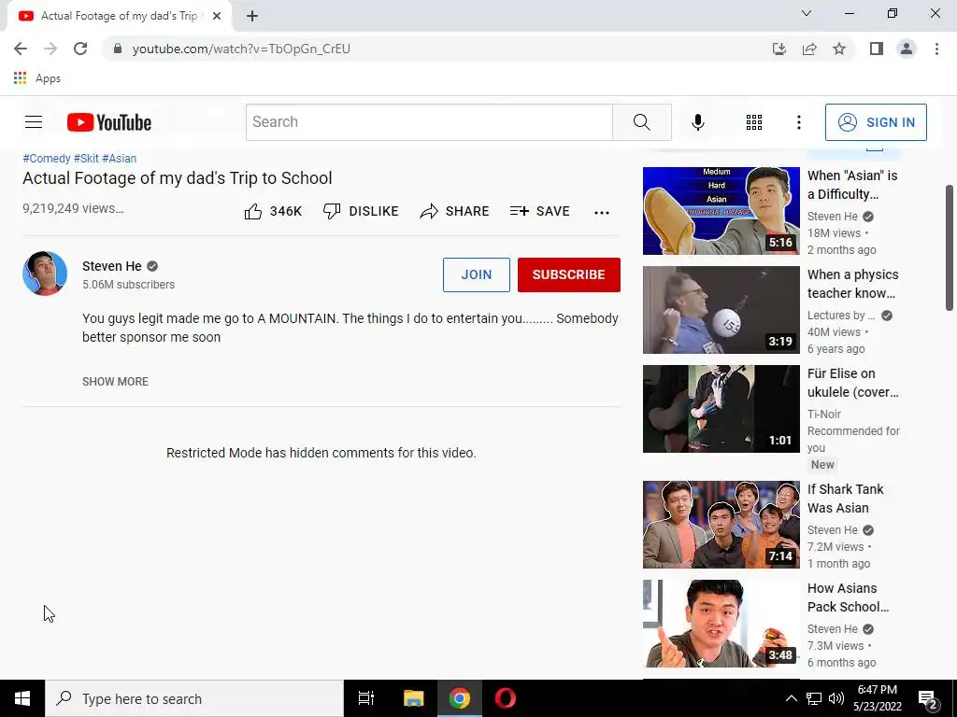The image size is (957, 717).
Task: Open the 5:16 Asian difficulty video thumbnail
Action: tap(721, 211)
